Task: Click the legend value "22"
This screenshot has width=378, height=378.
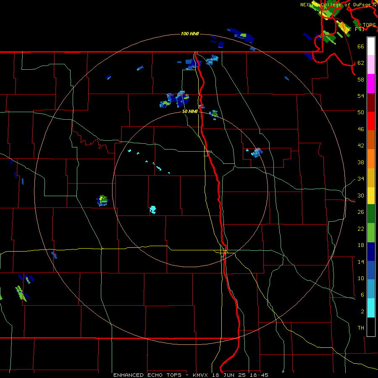Action: (361, 228)
